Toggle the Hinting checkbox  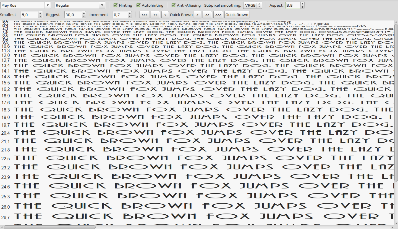[x=123, y=5]
